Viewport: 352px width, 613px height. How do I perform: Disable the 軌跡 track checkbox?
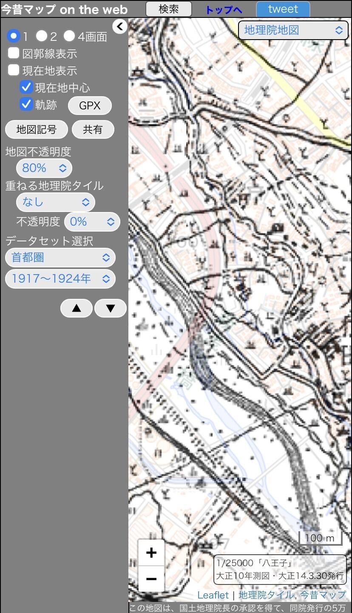click(26, 104)
